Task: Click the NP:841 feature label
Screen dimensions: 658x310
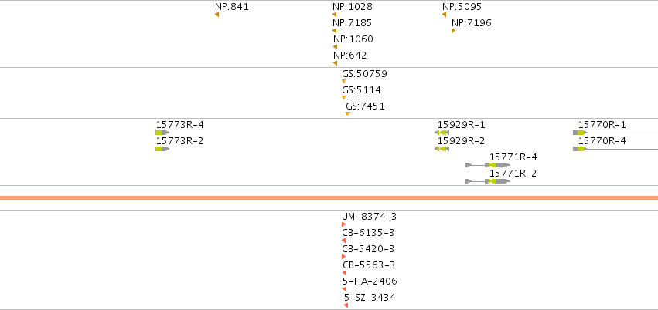Action: tap(232, 7)
